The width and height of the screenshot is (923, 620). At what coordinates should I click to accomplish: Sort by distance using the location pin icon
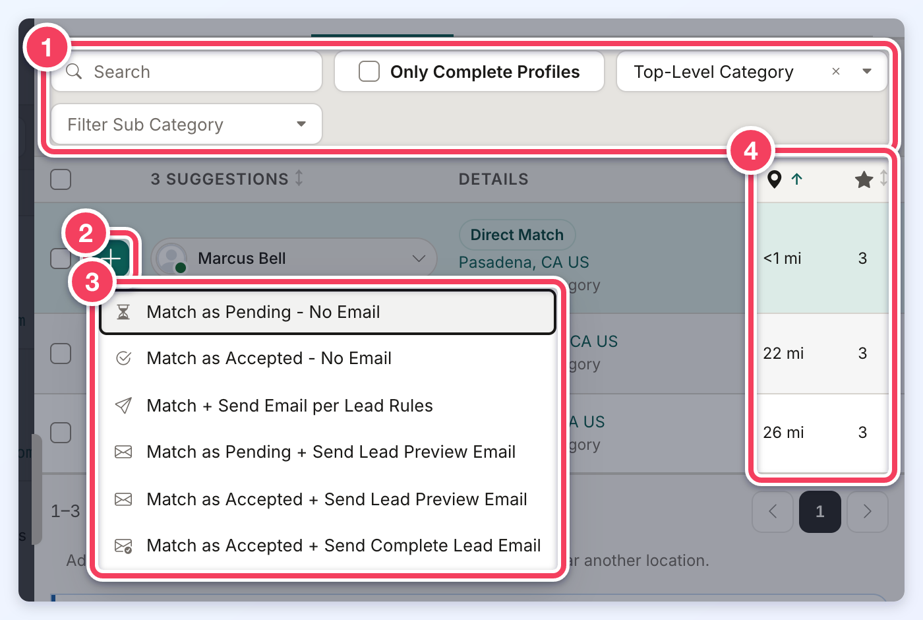pyautogui.click(x=775, y=179)
